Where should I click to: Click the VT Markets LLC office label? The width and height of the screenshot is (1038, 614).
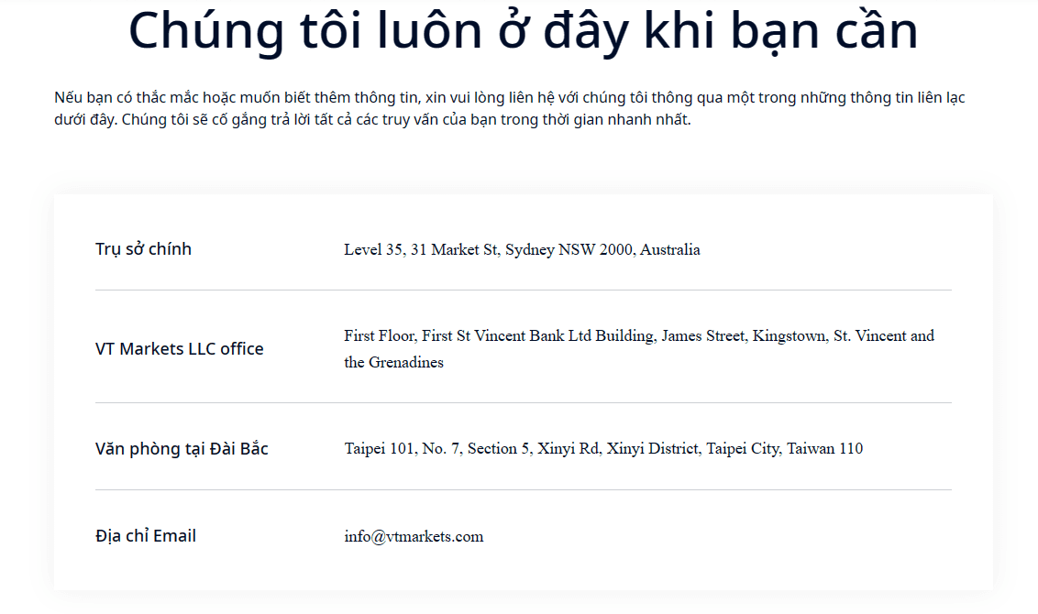[x=180, y=348]
